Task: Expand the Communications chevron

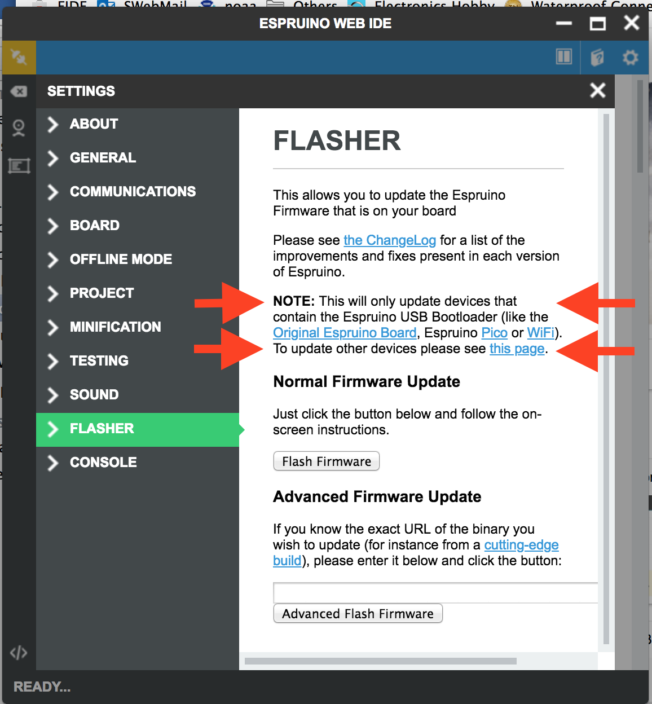Action: coord(52,192)
